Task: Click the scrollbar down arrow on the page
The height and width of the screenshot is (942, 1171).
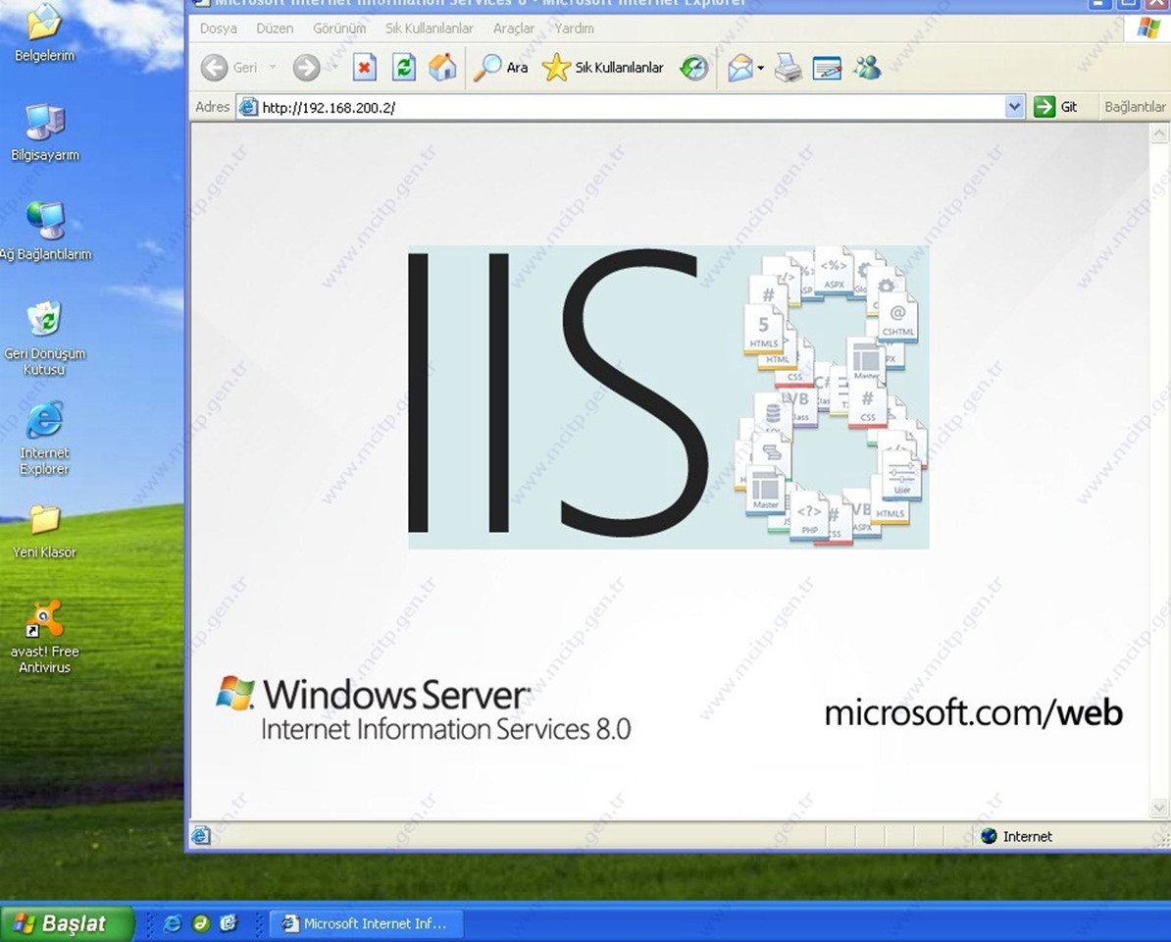Action: tap(1159, 808)
